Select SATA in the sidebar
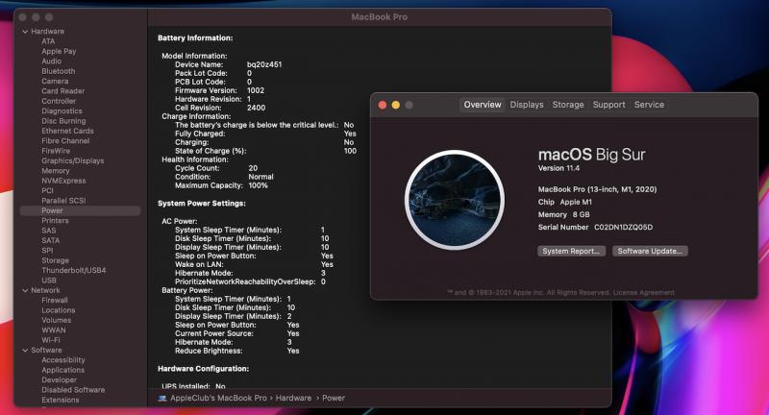769x415 pixels. pos(51,240)
